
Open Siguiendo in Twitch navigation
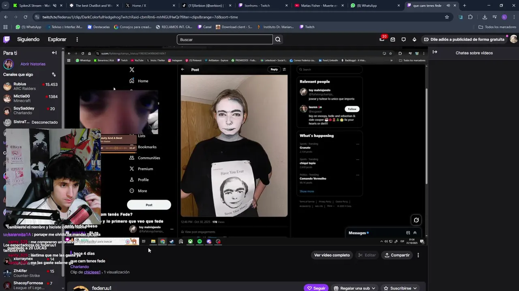28,39
